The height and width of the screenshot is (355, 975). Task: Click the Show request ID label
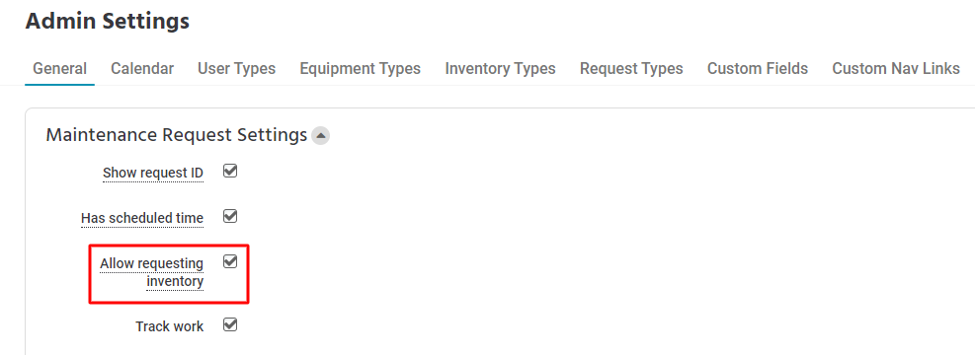click(x=153, y=173)
